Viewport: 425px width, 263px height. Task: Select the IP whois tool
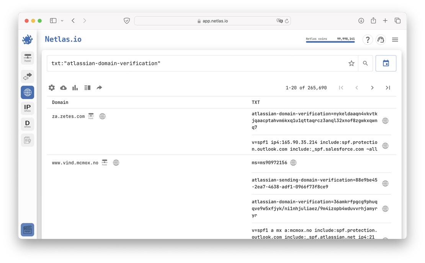point(27,108)
